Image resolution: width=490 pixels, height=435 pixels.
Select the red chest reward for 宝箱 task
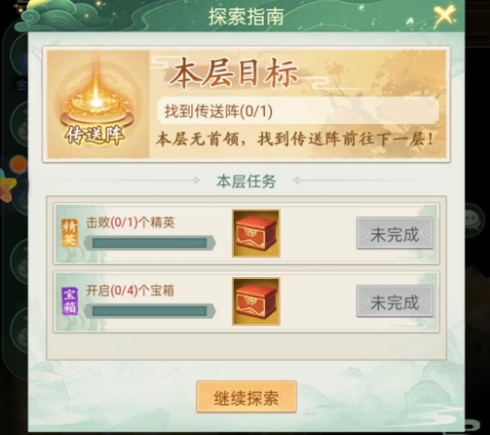[x=256, y=302]
